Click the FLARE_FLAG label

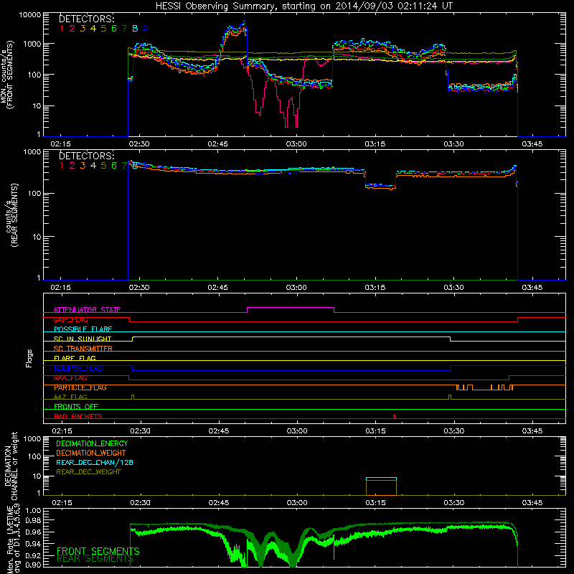[75, 358]
